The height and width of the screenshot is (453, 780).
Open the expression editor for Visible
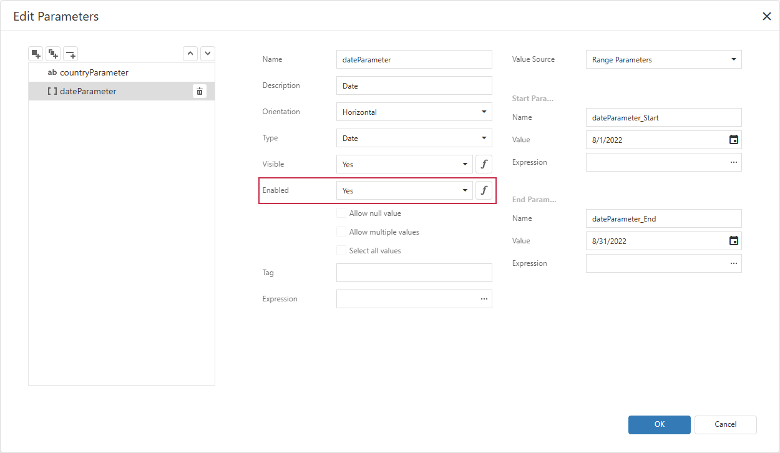484,164
